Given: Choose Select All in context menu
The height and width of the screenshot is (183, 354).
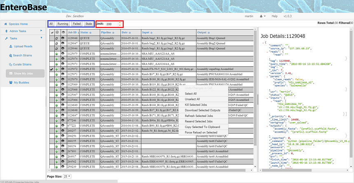Looking at the screenshot, I should tap(204, 93).
